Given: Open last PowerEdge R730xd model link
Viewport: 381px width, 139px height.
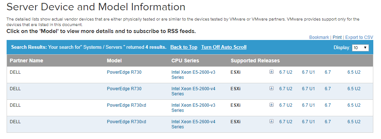Looking at the screenshot, I should (127, 122).
